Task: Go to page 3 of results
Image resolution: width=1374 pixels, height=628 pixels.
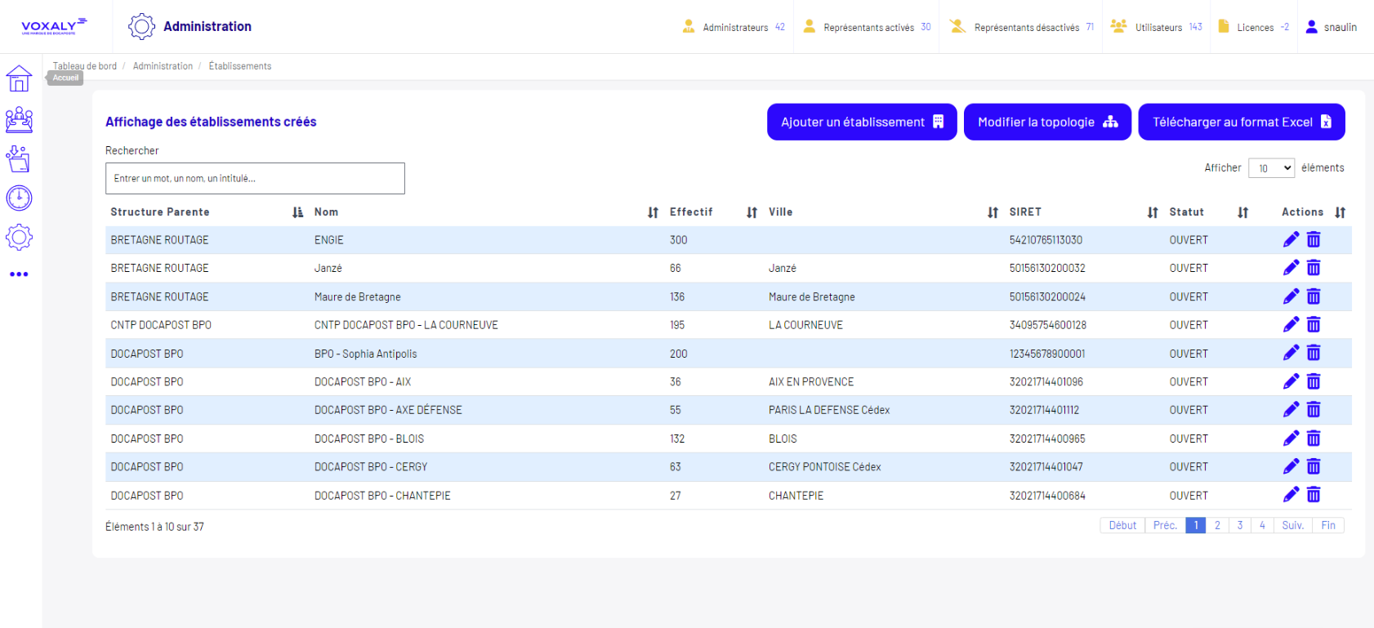Action: (x=1240, y=525)
